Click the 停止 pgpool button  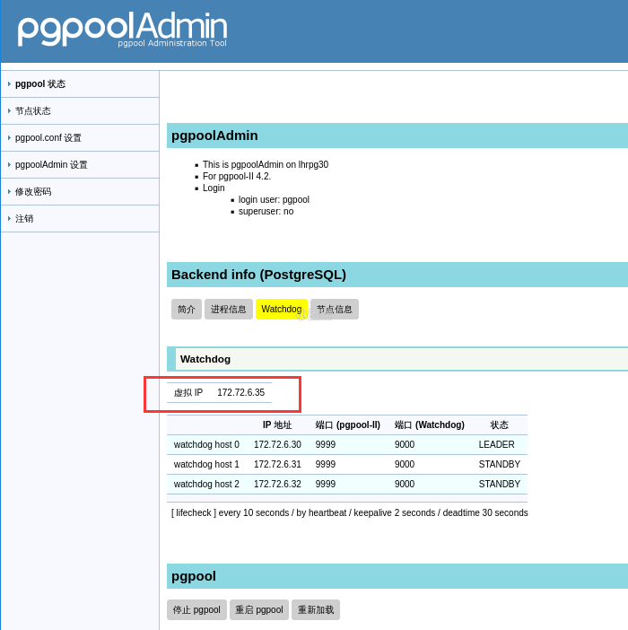[x=196, y=610]
